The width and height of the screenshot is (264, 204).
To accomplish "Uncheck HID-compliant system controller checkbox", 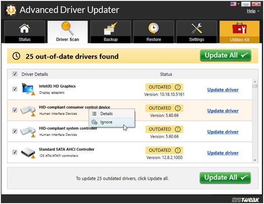I will tap(15, 131).
